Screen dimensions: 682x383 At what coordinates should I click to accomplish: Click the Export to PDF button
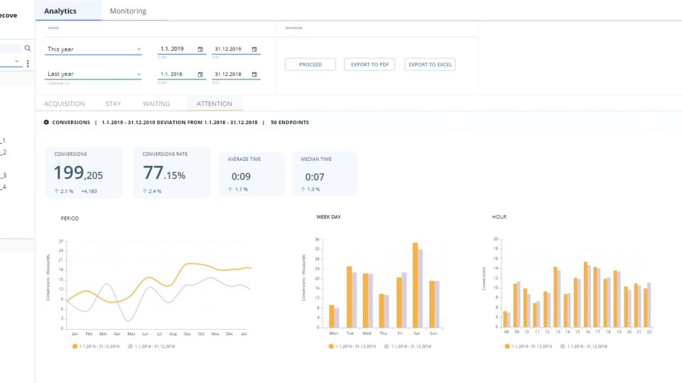[x=369, y=65]
